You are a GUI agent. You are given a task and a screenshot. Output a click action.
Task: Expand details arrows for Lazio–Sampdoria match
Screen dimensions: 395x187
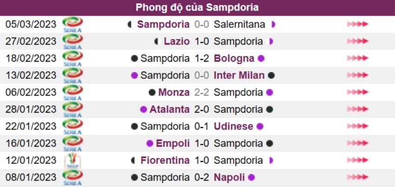pyautogui.click(x=357, y=41)
